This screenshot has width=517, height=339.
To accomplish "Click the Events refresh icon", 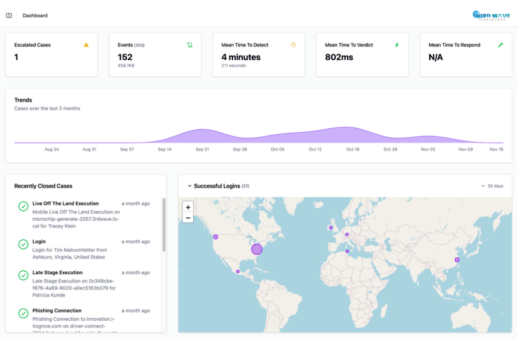I will point(190,45).
